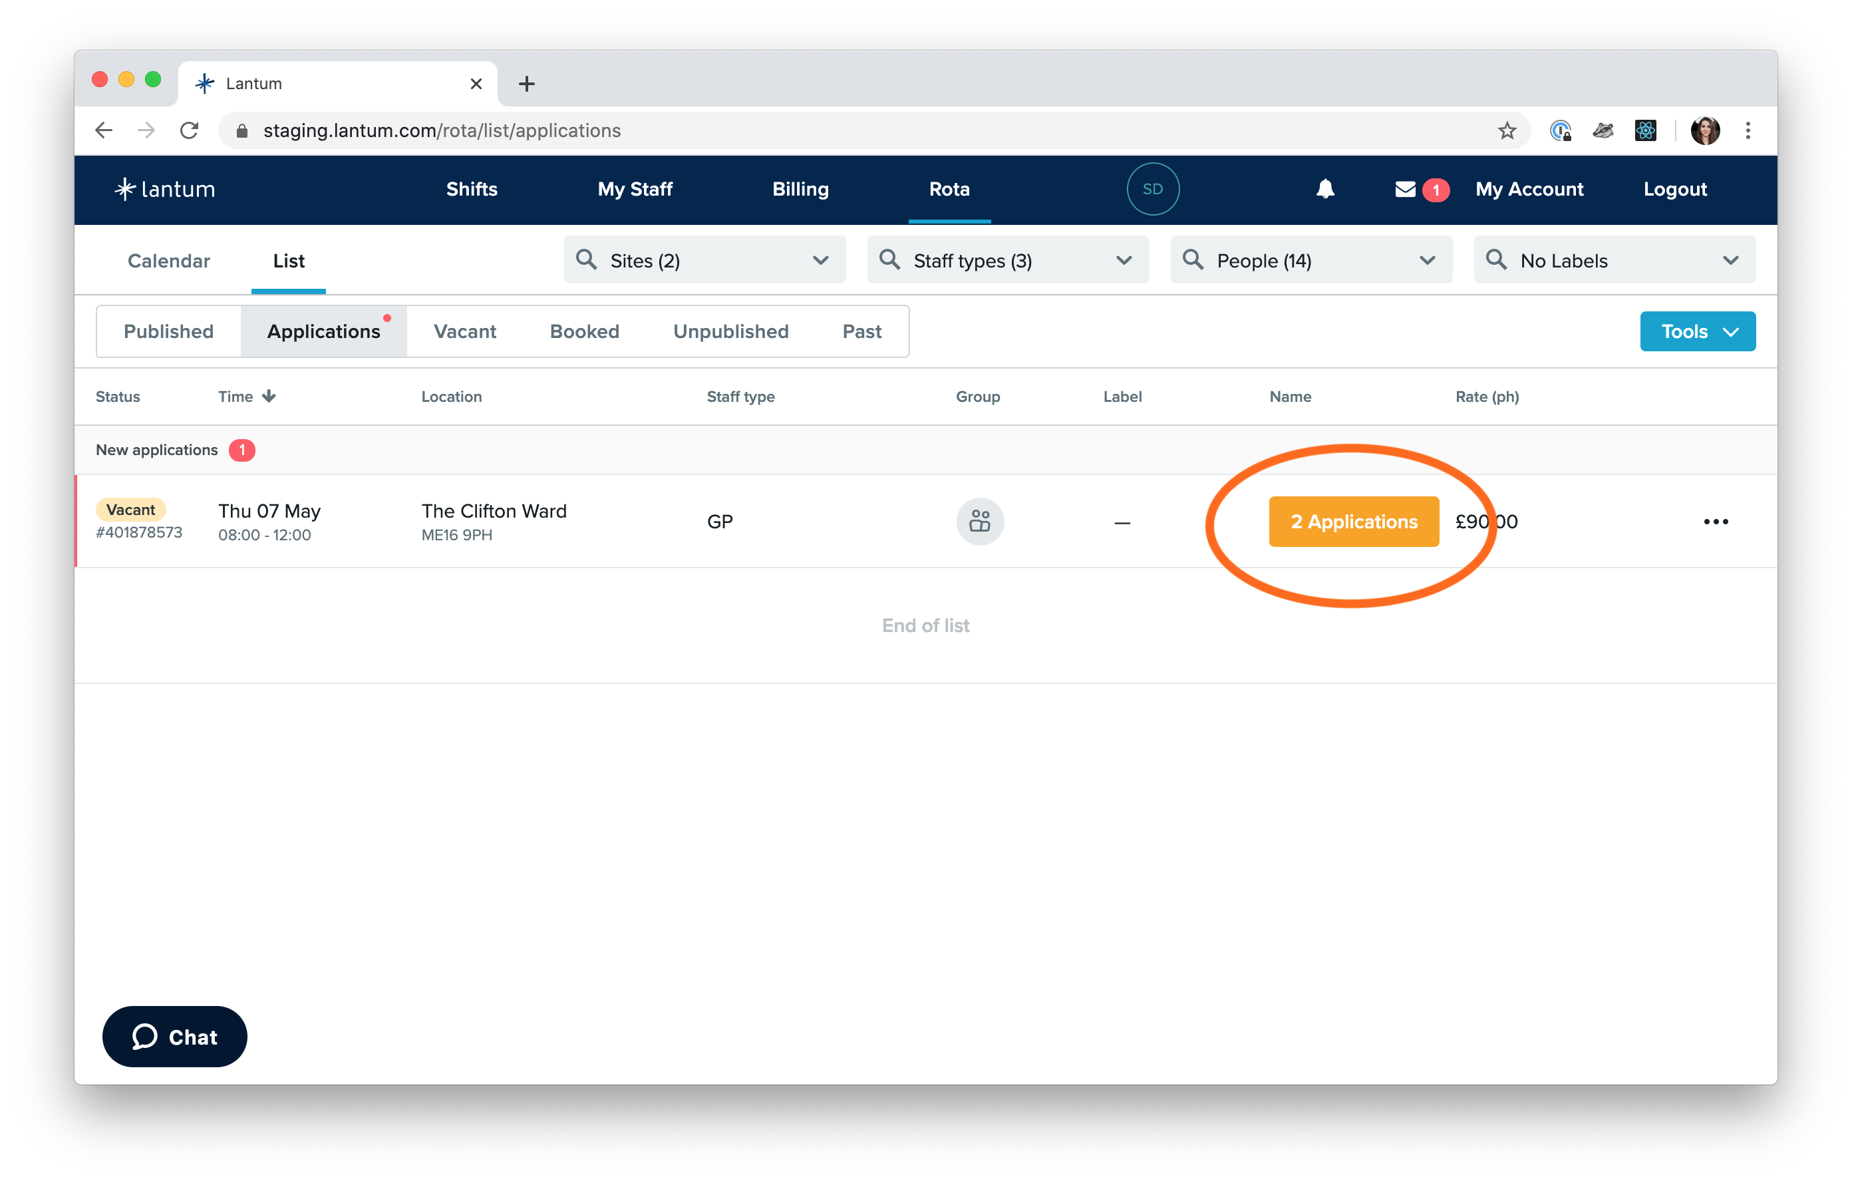Screen dimensions: 1852x1183
Task: Click the Group column header
Action: (x=977, y=397)
